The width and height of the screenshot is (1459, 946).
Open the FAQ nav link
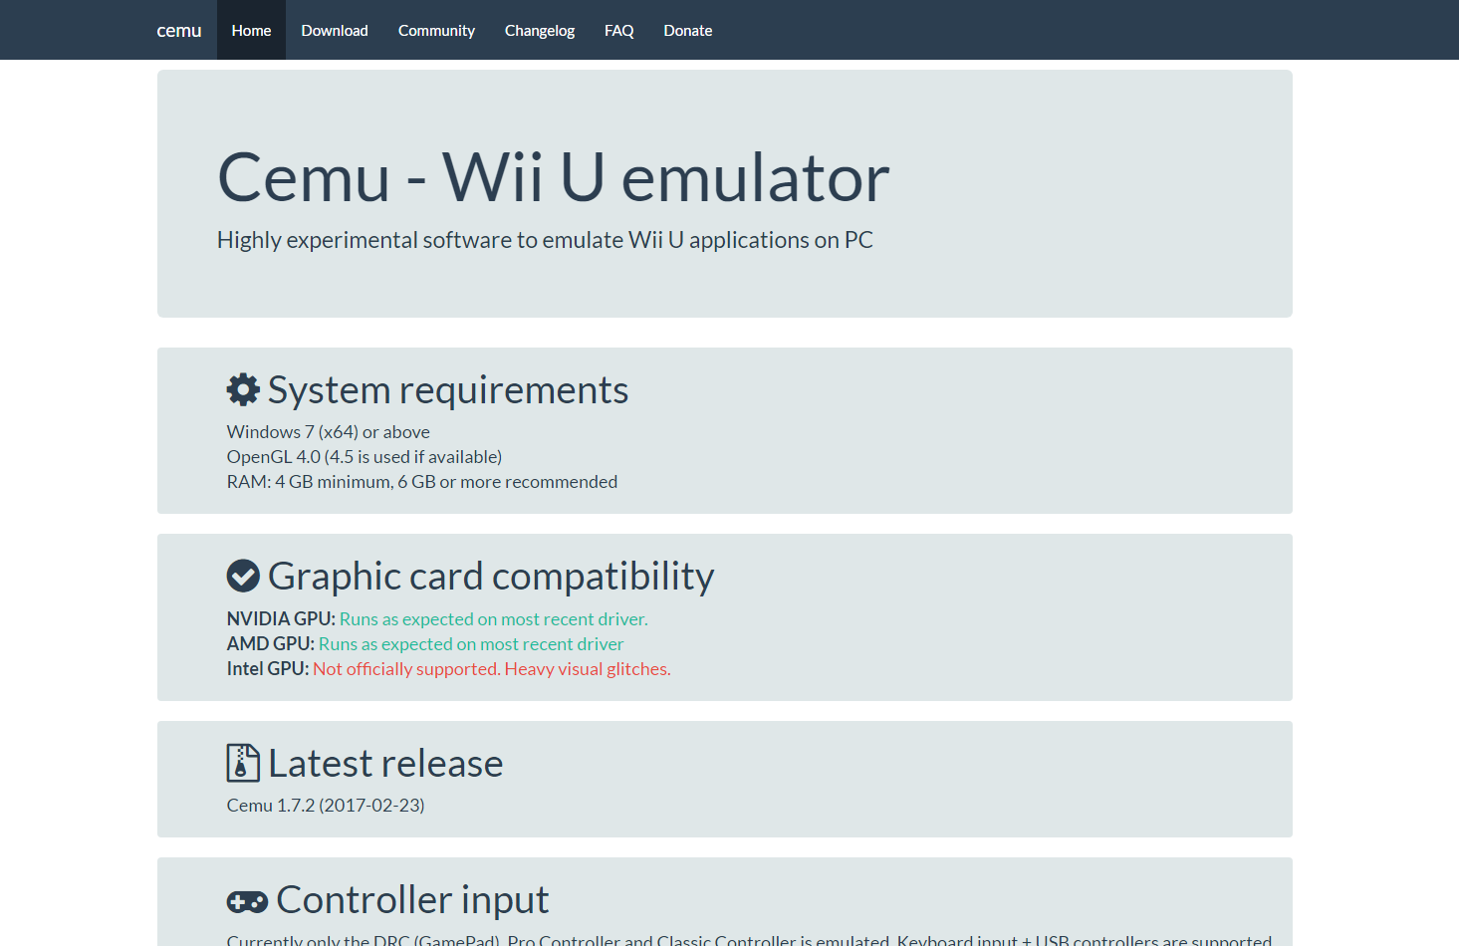pos(619,30)
